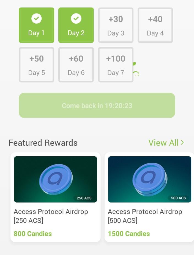Click the chevron arrow next to View All

(182, 142)
